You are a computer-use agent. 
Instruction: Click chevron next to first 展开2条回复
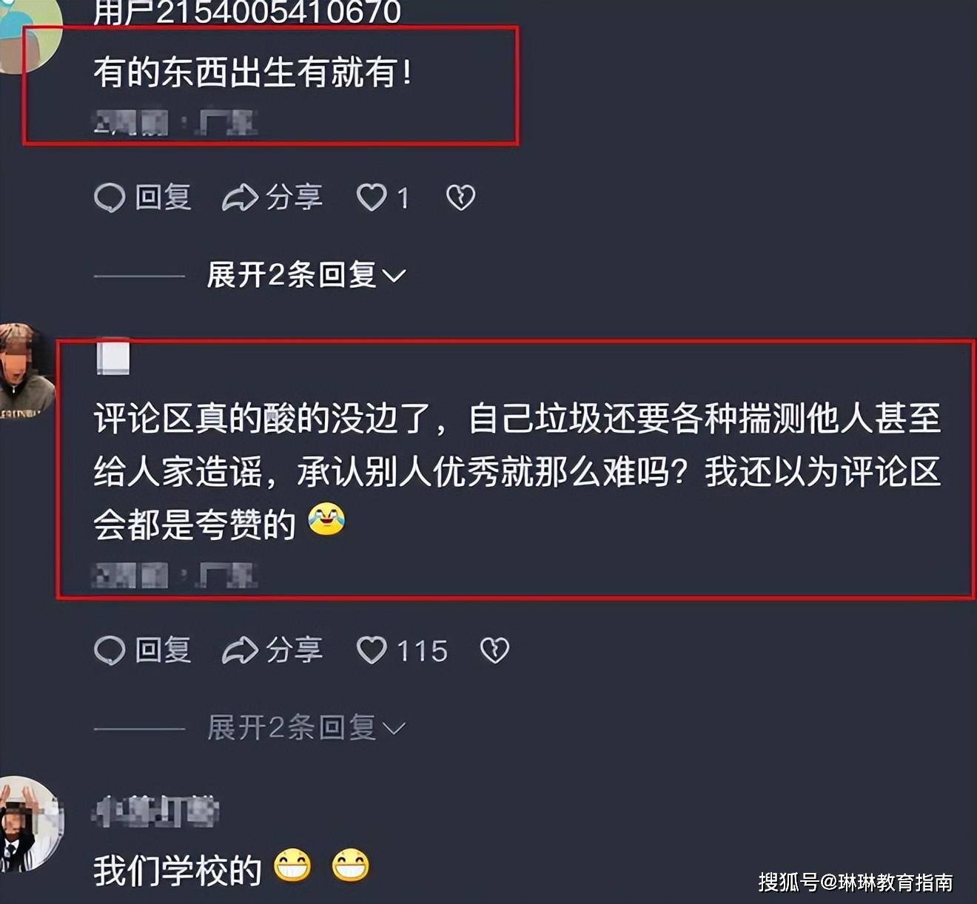[x=394, y=276]
